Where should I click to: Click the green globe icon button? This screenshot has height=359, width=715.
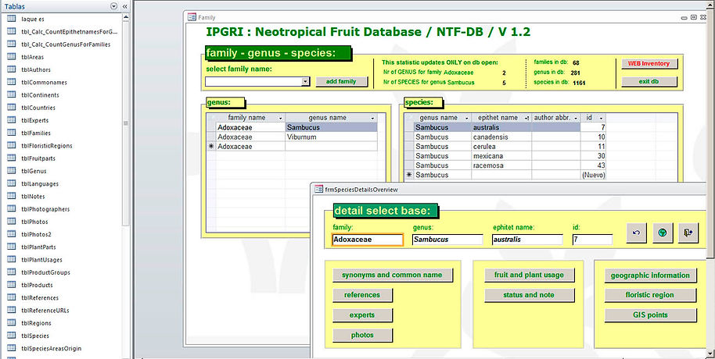click(663, 233)
